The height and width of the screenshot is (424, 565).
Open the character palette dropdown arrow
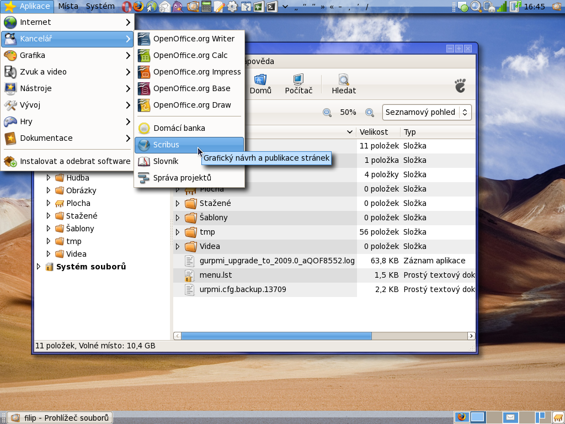point(285,7)
